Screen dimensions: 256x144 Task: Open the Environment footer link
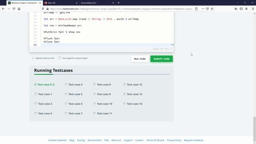tap(94, 140)
